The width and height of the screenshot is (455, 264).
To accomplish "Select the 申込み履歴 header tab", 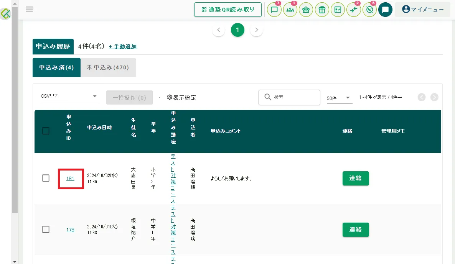I will tap(53, 46).
